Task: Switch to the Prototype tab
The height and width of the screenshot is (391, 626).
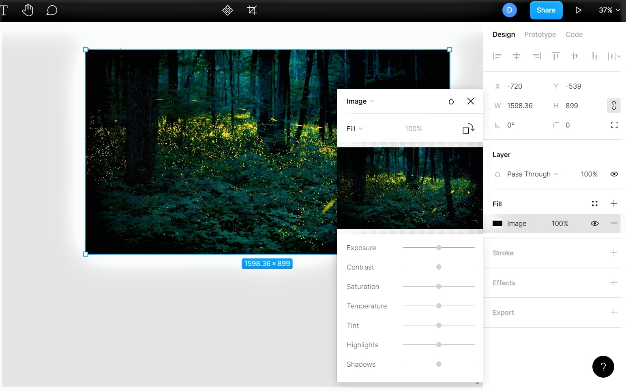Action: [540, 34]
